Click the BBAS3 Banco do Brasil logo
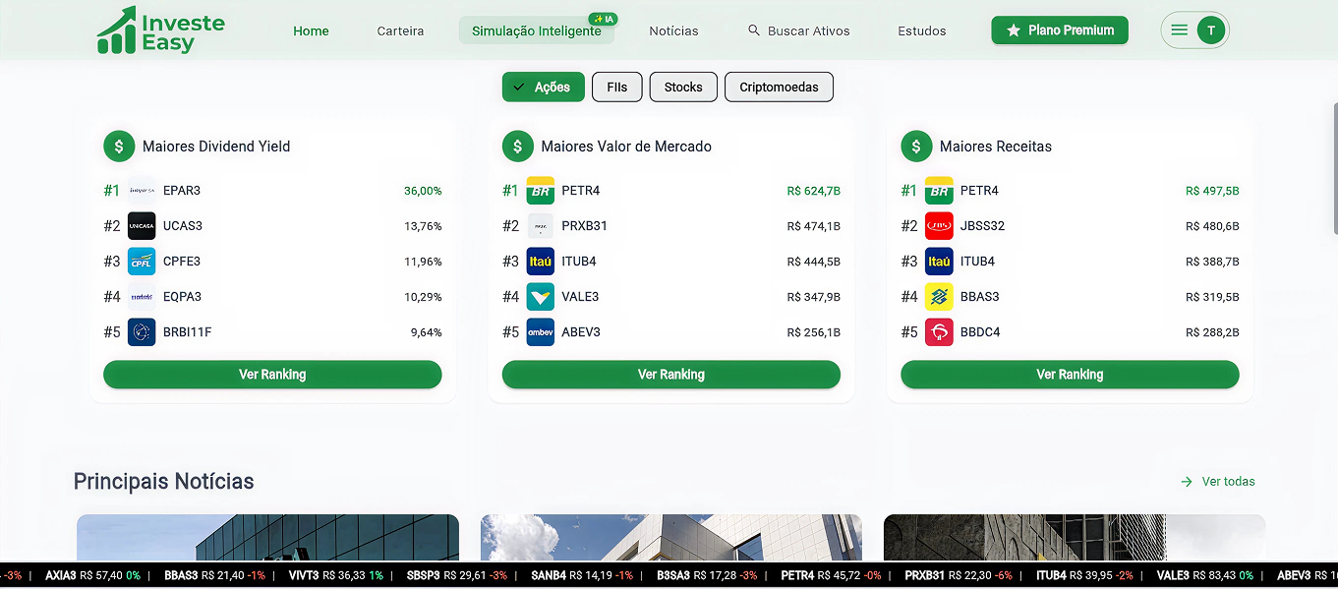This screenshot has height=589, width=1338. coord(939,297)
